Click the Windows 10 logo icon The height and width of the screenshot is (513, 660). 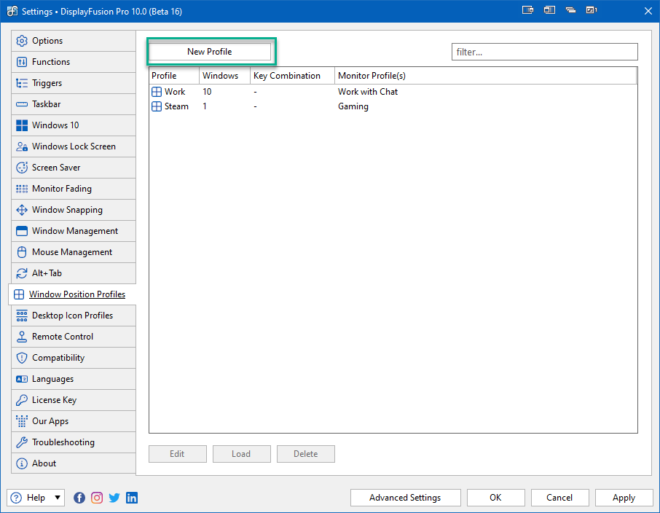(x=22, y=125)
